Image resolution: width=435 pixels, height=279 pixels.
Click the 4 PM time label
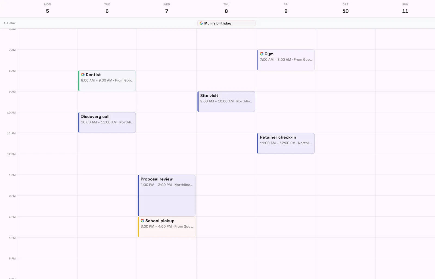point(12,238)
